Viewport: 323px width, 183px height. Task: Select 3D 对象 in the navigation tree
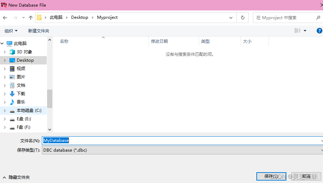[24, 52]
